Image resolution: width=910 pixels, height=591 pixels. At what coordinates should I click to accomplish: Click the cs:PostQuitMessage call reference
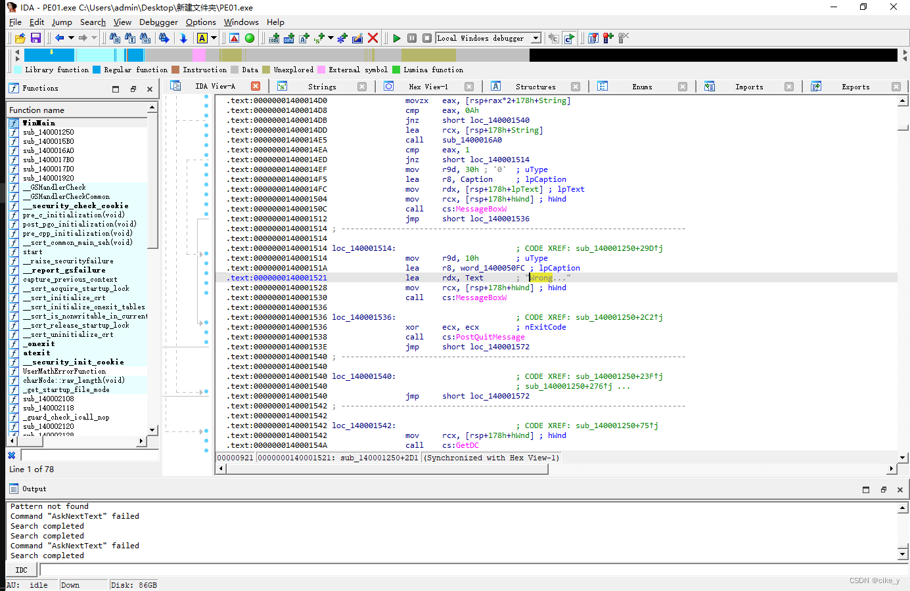coord(484,337)
